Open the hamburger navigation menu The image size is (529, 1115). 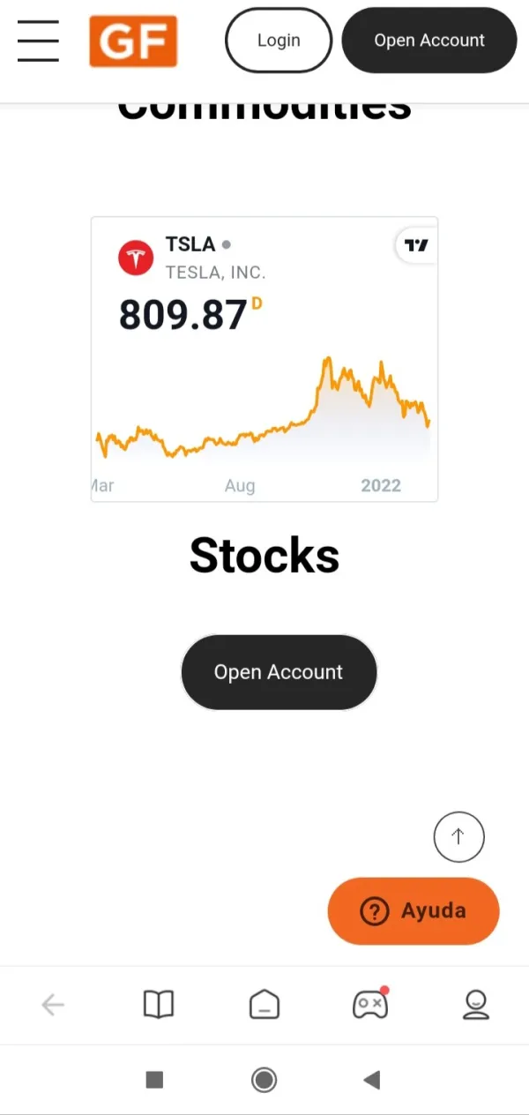pos(38,41)
